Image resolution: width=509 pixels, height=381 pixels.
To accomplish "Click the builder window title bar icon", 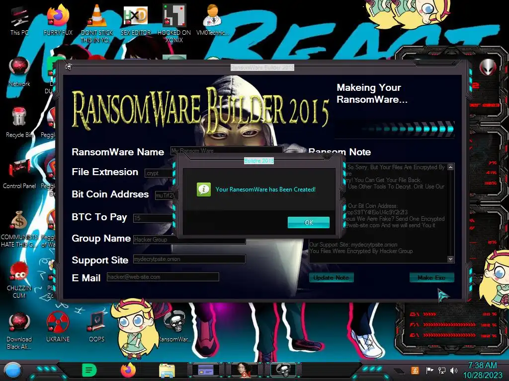I will pos(68,67).
